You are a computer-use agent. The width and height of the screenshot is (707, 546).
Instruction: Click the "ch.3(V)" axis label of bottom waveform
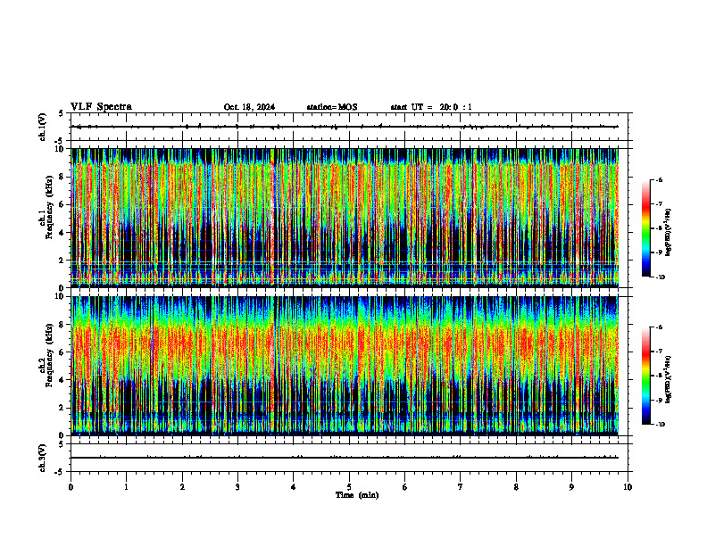[43, 458]
